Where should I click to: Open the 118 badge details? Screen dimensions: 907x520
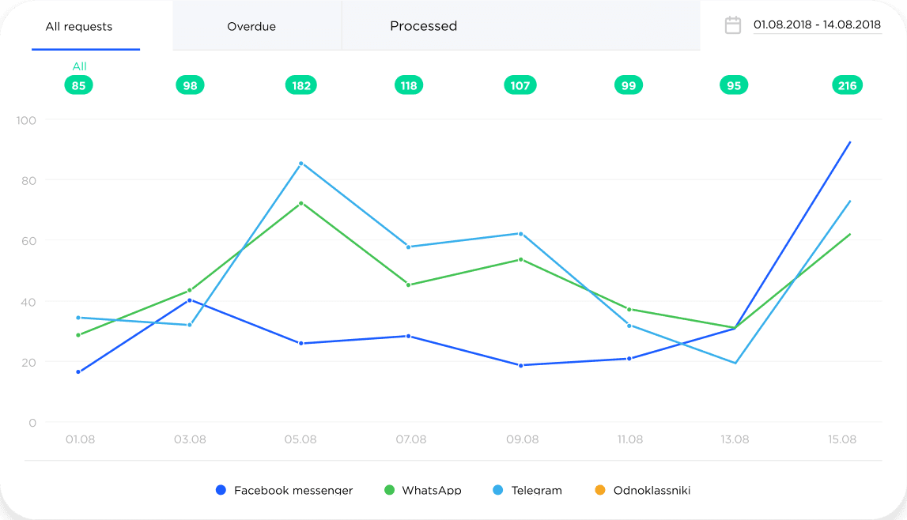pyautogui.click(x=409, y=85)
